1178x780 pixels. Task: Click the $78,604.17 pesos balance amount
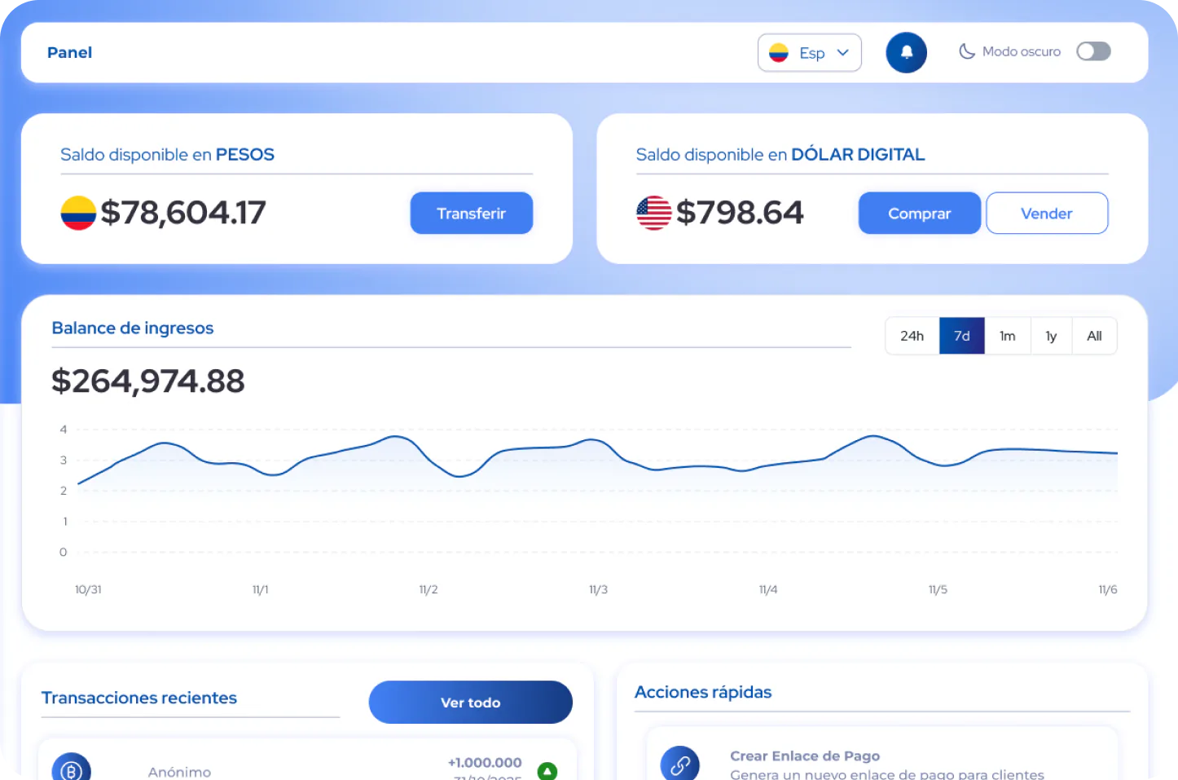[x=183, y=213]
